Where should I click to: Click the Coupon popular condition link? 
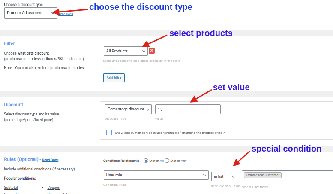[x=54, y=188]
